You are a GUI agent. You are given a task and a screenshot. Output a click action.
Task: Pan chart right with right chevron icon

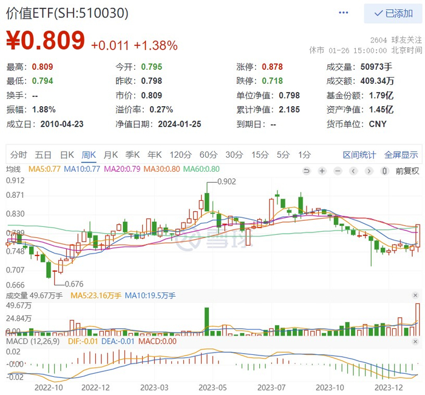point(369,171)
